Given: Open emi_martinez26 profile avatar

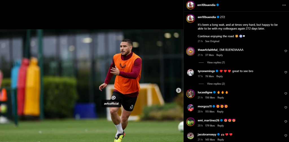Looking at the screenshot, I should click(191, 122).
